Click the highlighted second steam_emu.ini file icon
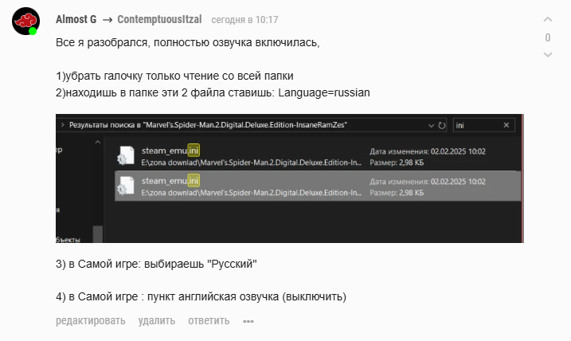The image size is (571, 341). coord(125,186)
